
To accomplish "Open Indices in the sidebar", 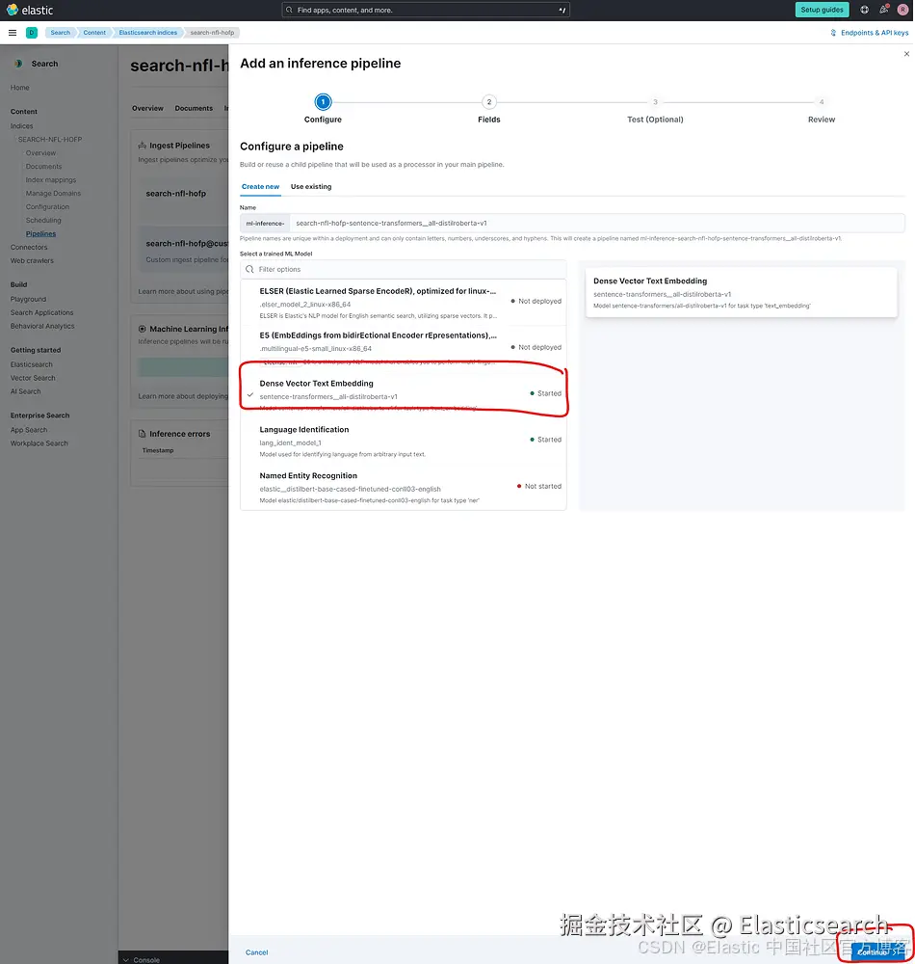I will pyautogui.click(x=22, y=126).
